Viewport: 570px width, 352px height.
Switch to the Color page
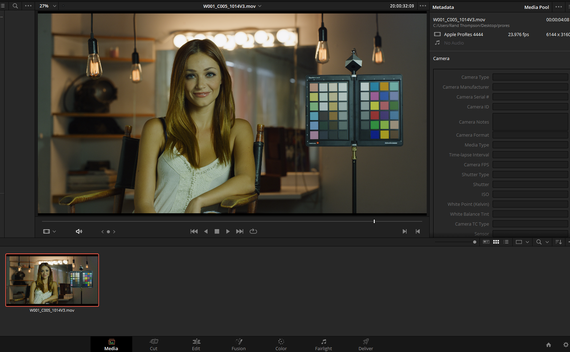(281, 344)
